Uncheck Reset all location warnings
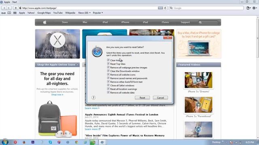The height and width of the screenshot is (145, 259). point(108,89)
